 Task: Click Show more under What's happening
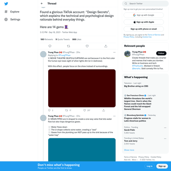point(129,150)
